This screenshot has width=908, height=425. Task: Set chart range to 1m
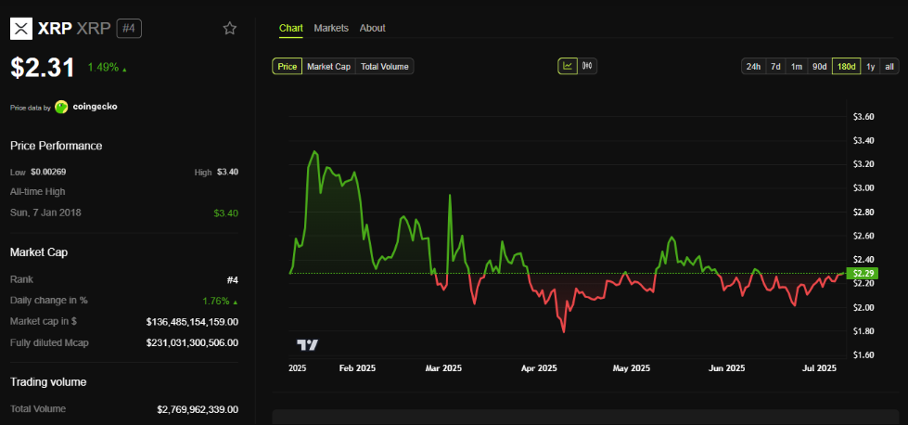[x=797, y=67]
